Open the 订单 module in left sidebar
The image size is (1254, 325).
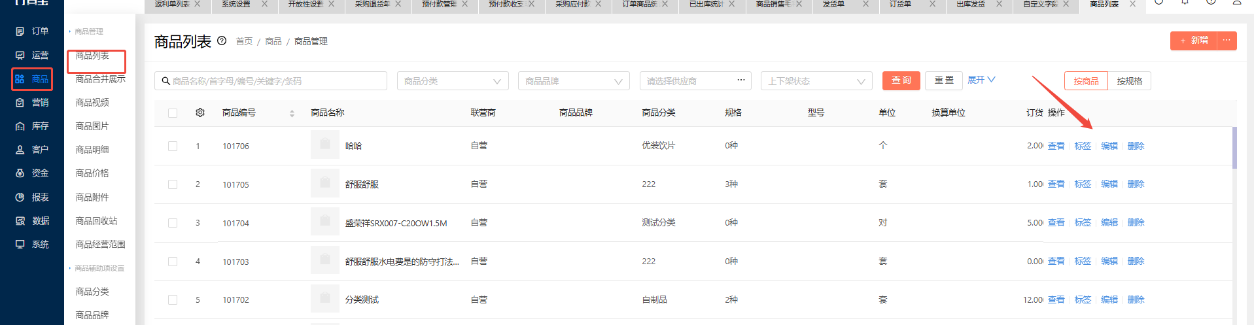pos(32,31)
